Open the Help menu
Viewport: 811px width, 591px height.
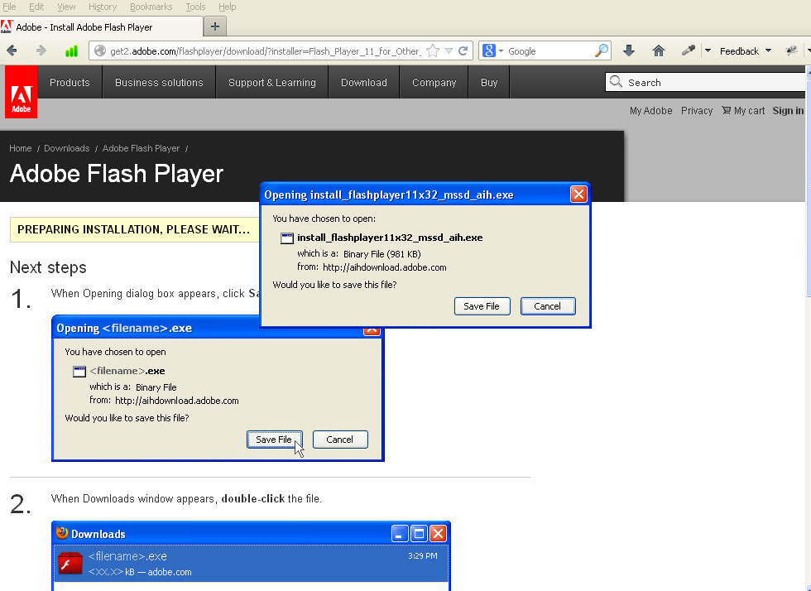pyautogui.click(x=227, y=7)
